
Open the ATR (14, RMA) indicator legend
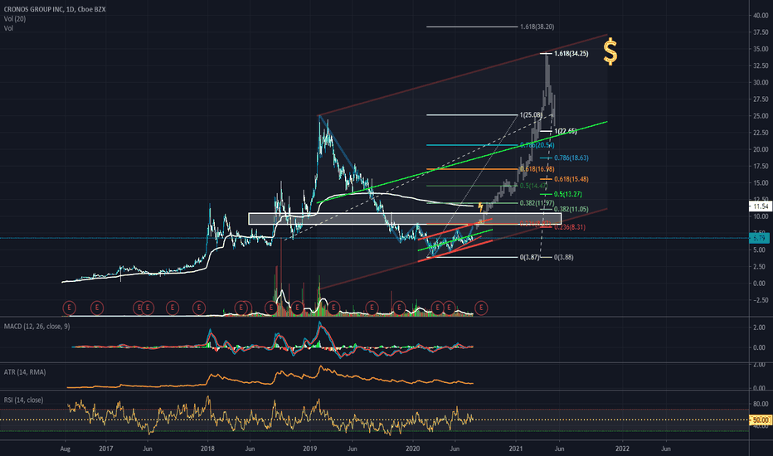pyautogui.click(x=25, y=372)
